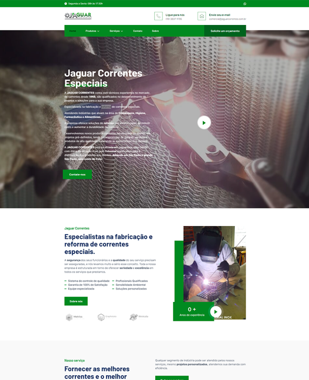The height and width of the screenshot is (380, 309).
Task: Go to the Contato page
Action: pos(138,31)
